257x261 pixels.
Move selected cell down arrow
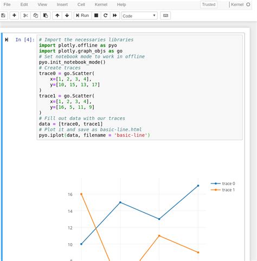(x=67, y=15)
